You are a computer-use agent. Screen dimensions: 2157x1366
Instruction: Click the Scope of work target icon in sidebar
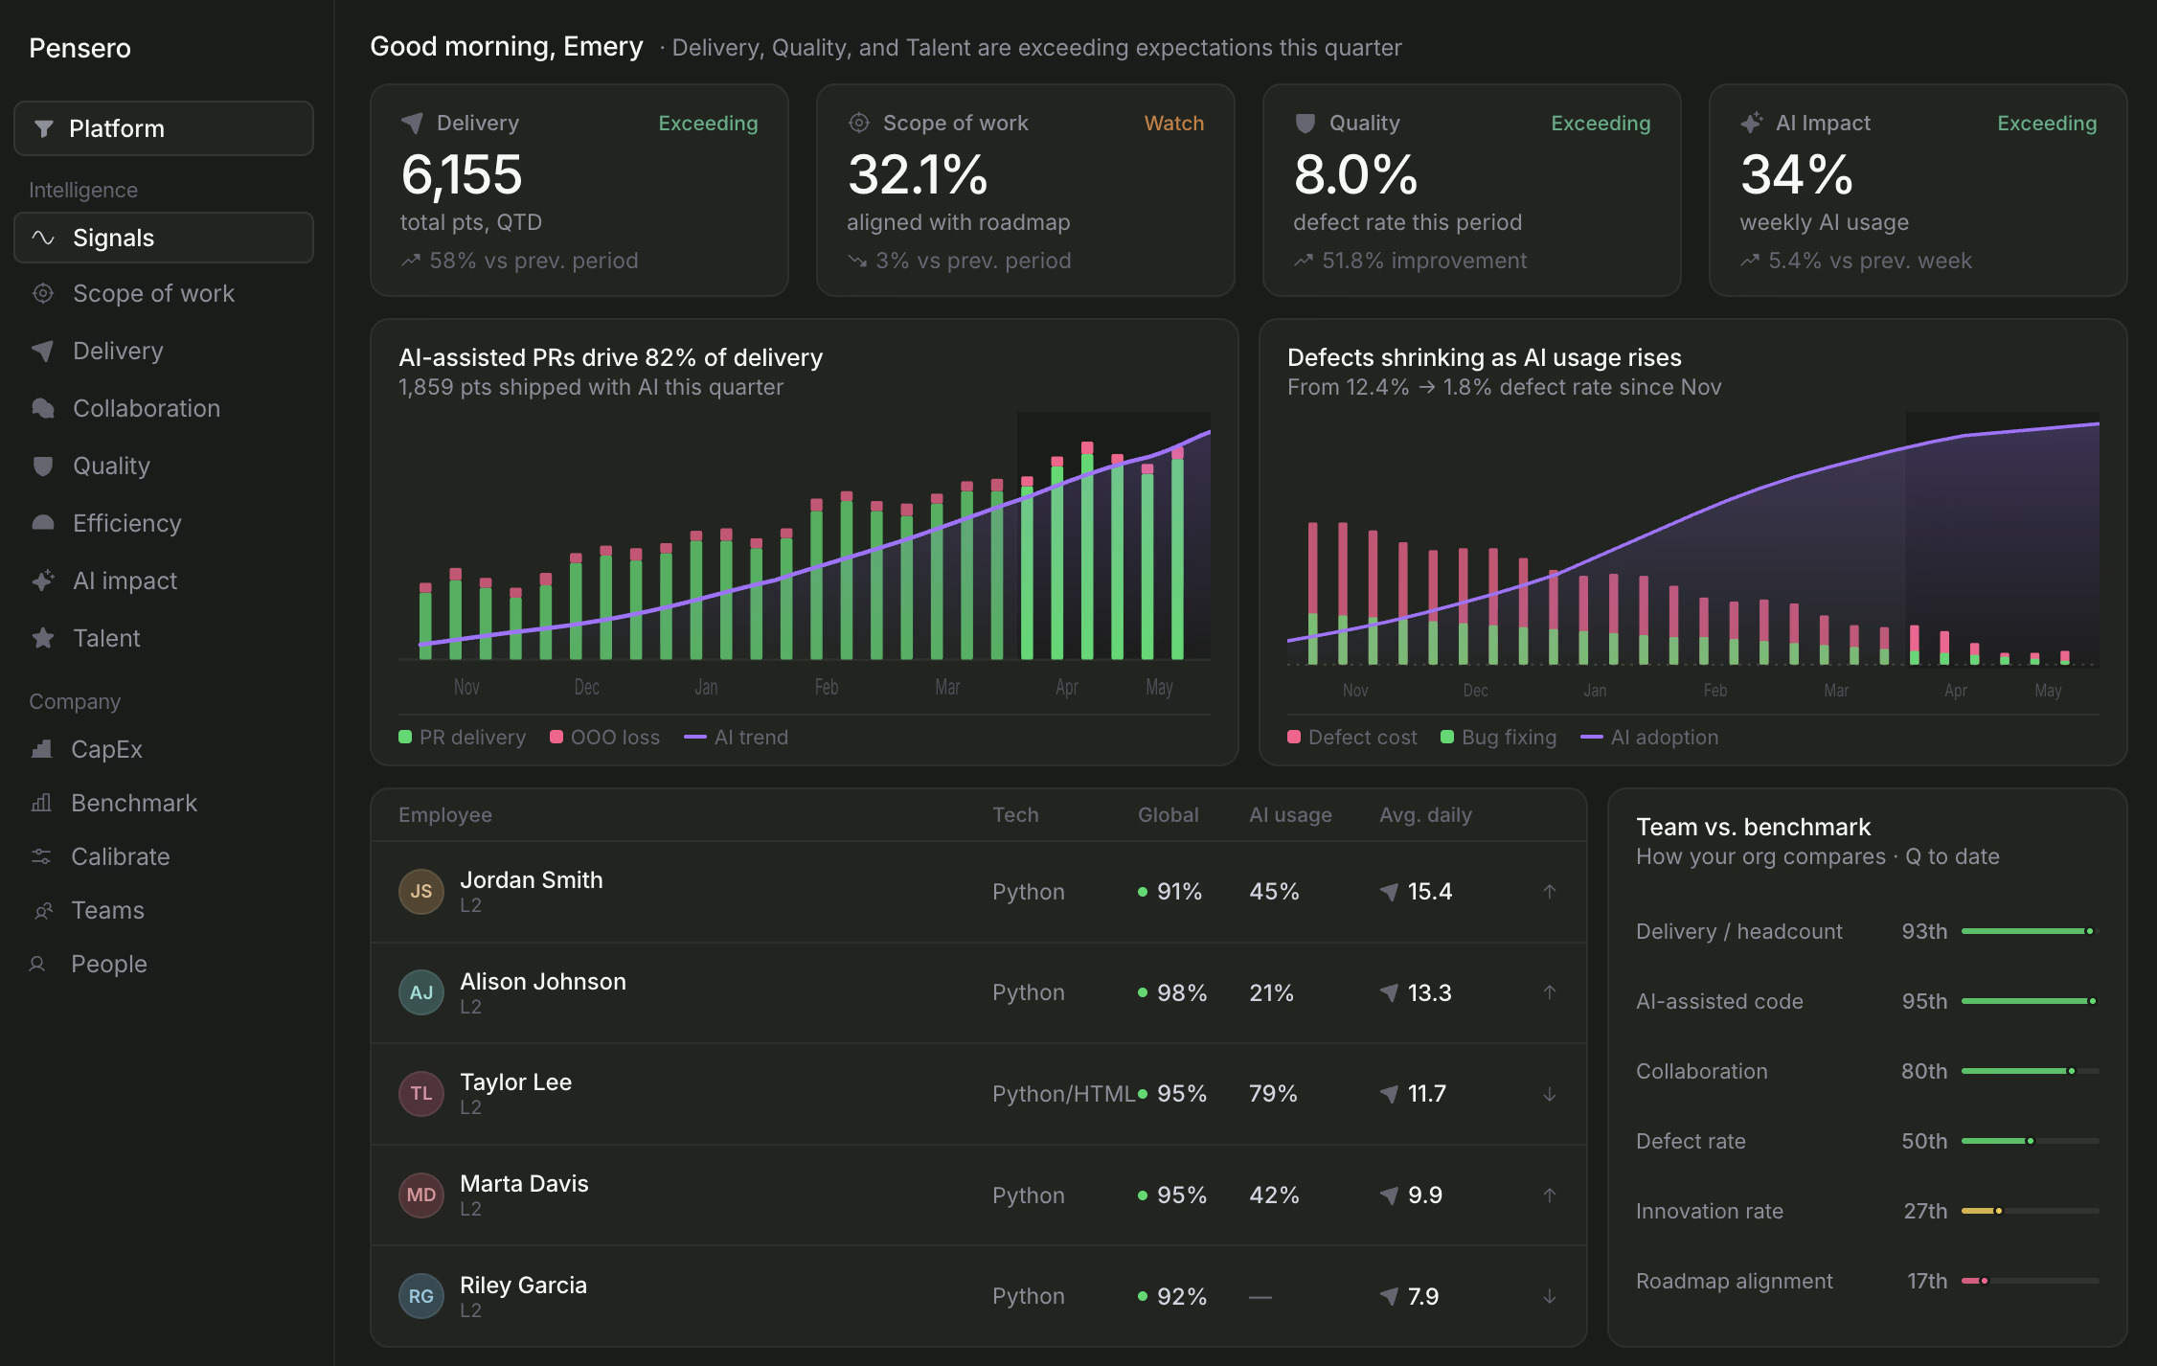point(43,293)
